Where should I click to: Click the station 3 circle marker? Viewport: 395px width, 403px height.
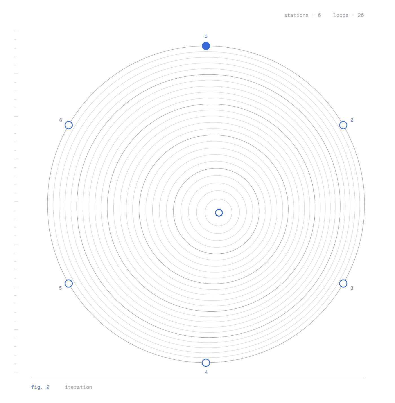tap(343, 284)
